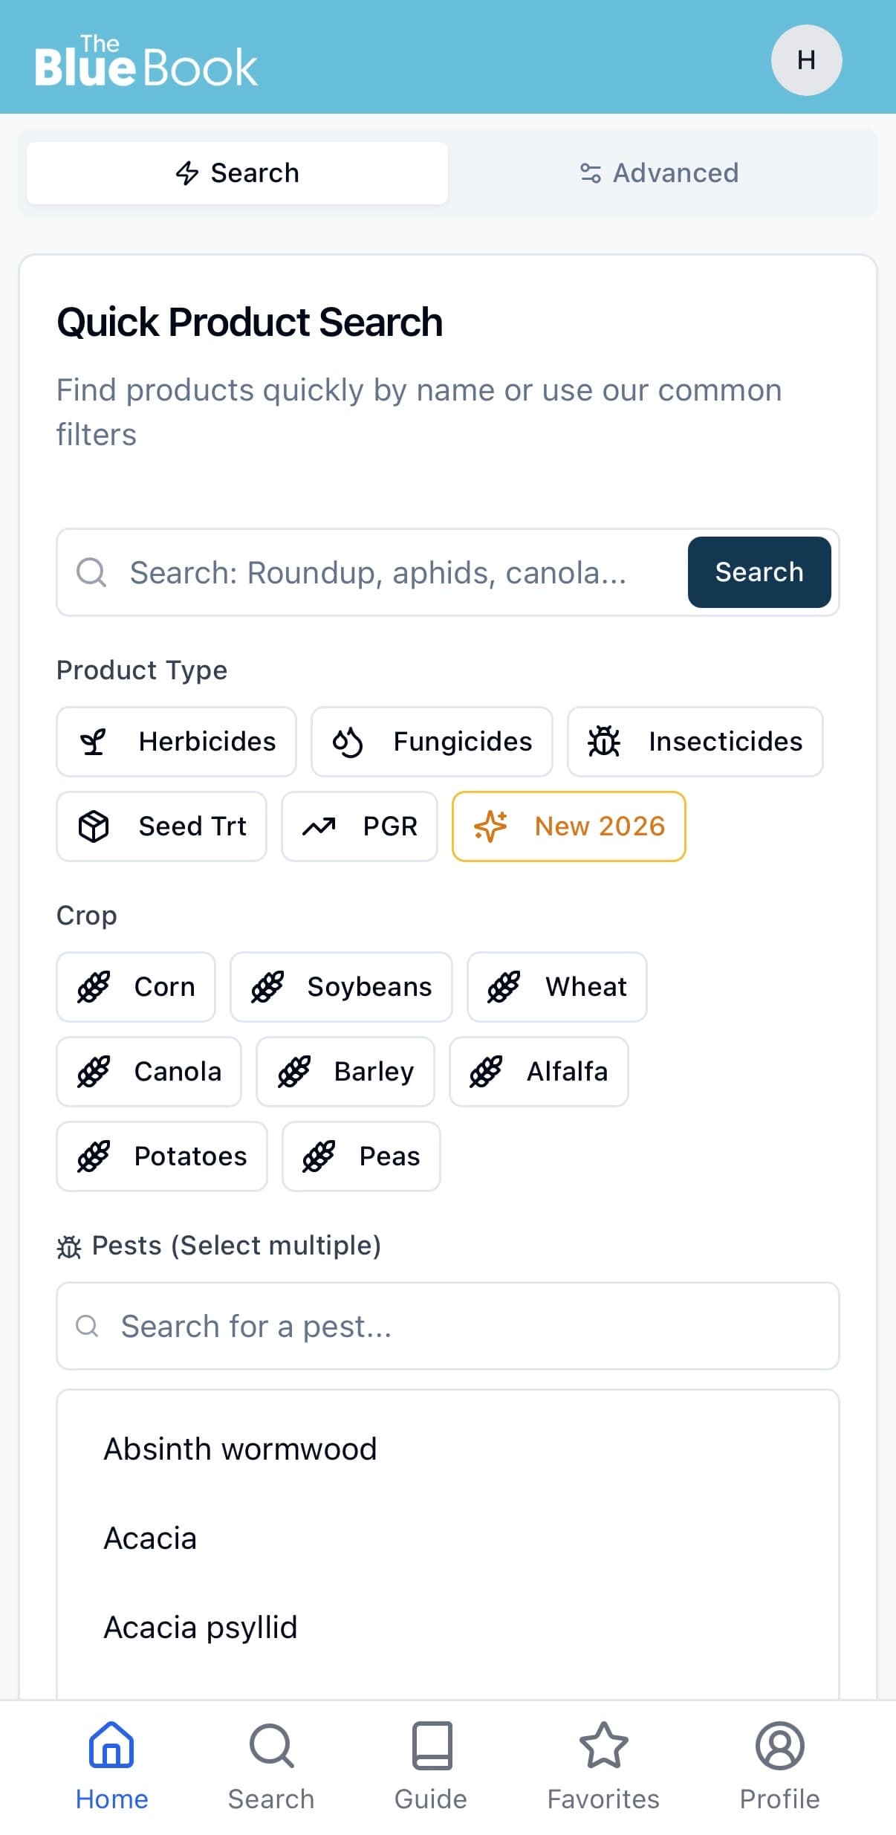Toggle the Fungicides filter button

coord(432,742)
